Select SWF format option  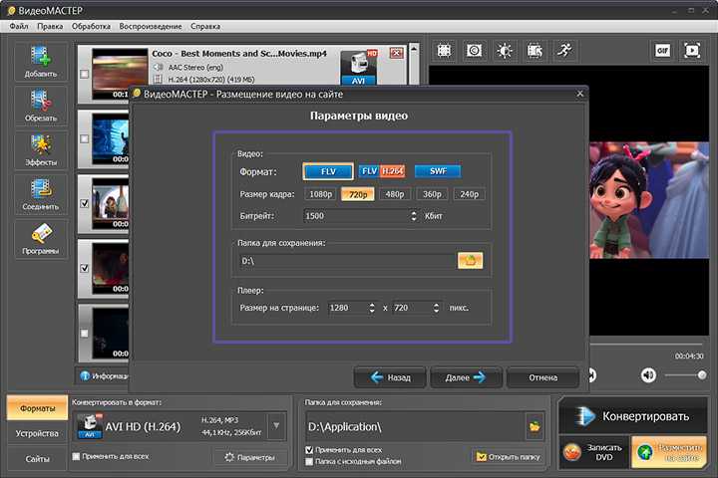click(438, 171)
